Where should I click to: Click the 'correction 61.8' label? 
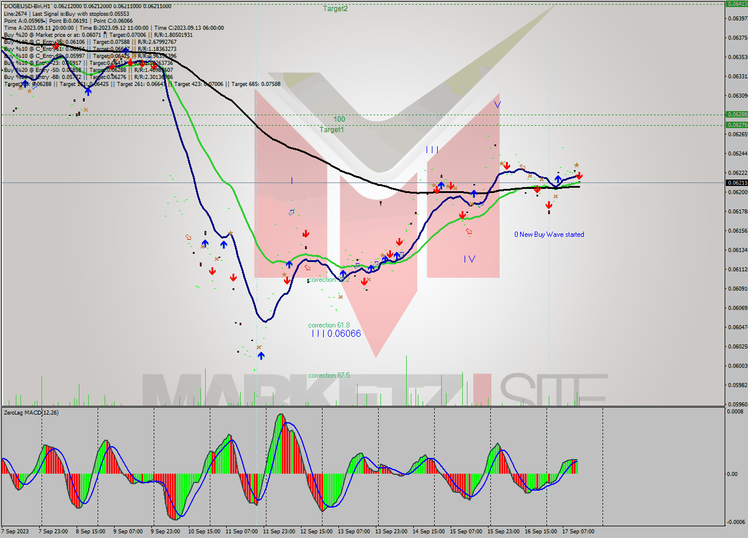click(x=329, y=325)
